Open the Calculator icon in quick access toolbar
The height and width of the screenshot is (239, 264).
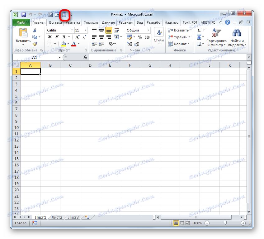tap(64, 15)
